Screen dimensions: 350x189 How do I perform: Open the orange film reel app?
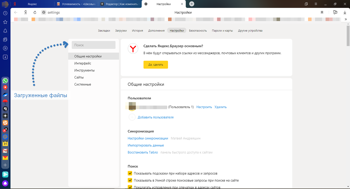(5, 123)
